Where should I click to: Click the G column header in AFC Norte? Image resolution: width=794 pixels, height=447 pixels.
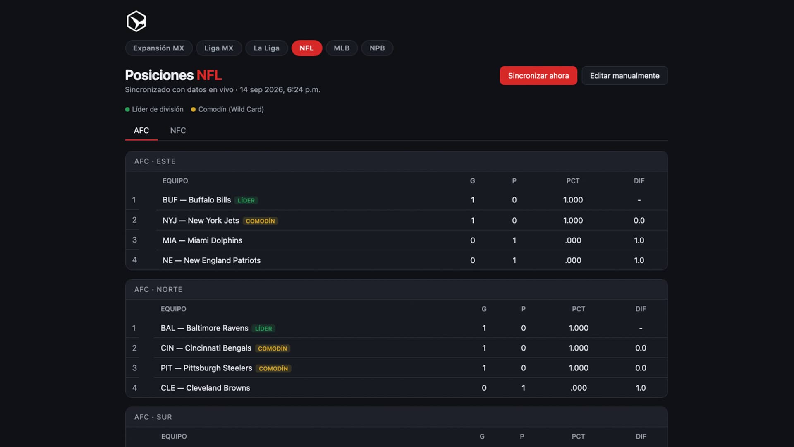coord(484,309)
